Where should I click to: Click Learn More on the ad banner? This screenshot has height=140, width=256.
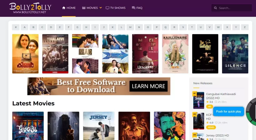pos(149,86)
